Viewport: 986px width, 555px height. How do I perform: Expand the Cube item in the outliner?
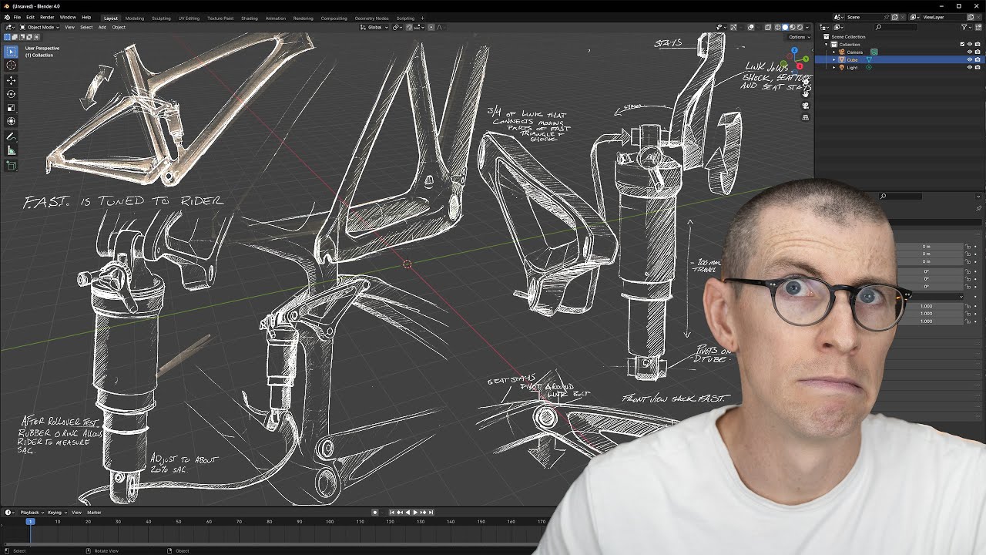(x=833, y=59)
